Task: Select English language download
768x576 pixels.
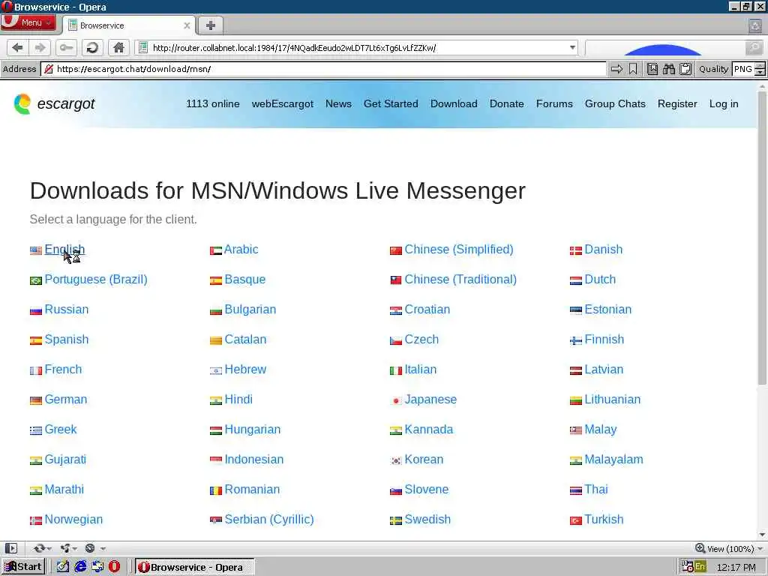Action: pos(64,249)
